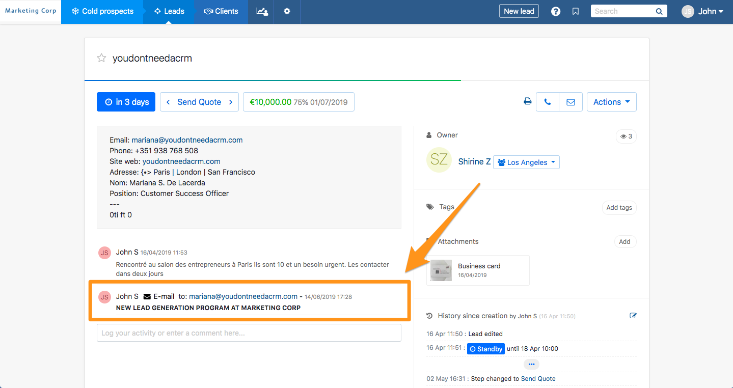Expand hidden history with ellipsis button
This screenshot has width=733, height=388.
(x=531, y=364)
